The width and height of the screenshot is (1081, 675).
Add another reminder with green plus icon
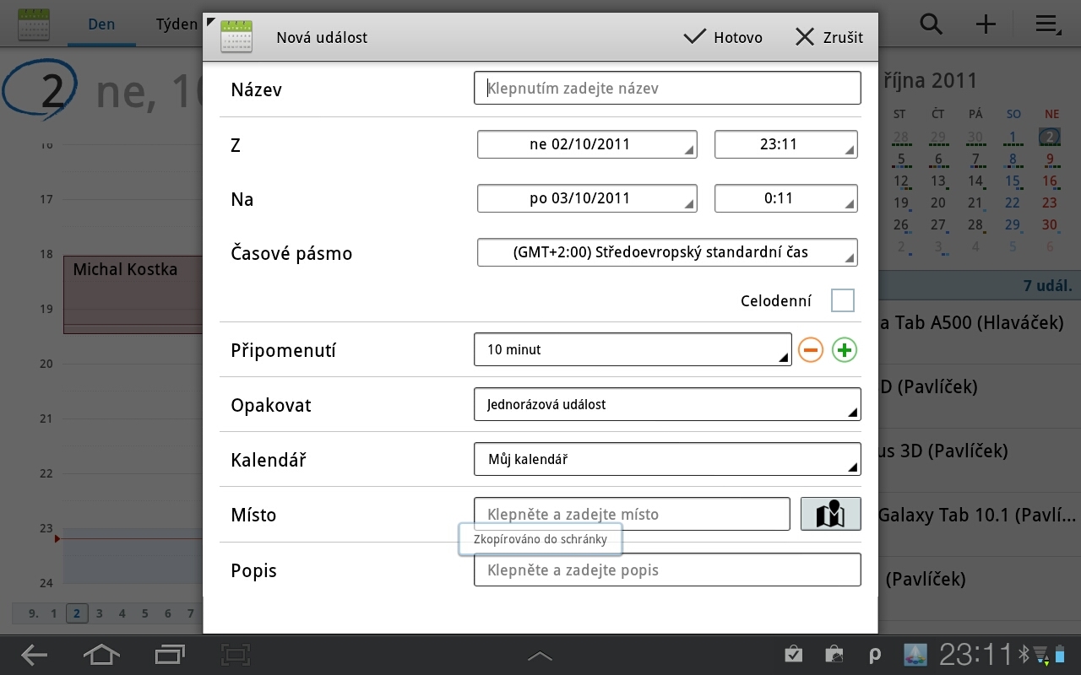click(844, 349)
